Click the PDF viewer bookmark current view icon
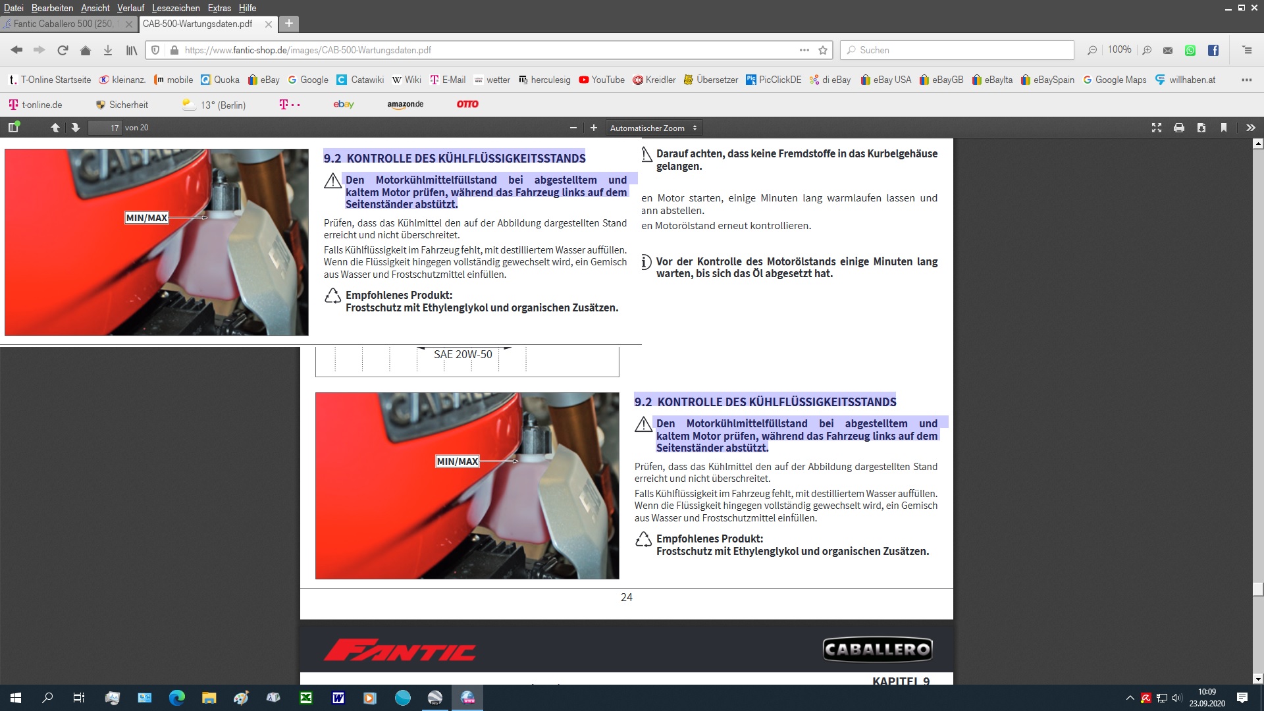1264x711 pixels. pyautogui.click(x=1224, y=128)
